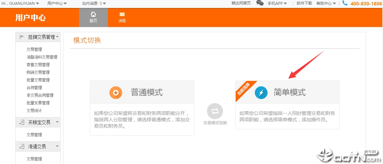Image resolution: width=383 pixels, height=164 pixels.
Task: Open the 帮助中心 dropdown
Action: point(326,3)
